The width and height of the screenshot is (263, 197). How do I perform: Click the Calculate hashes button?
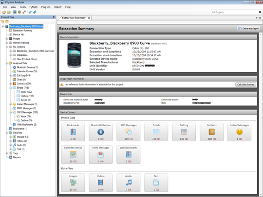click(x=246, y=84)
